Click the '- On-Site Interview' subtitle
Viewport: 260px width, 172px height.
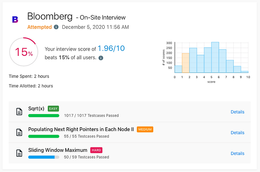click(x=101, y=17)
